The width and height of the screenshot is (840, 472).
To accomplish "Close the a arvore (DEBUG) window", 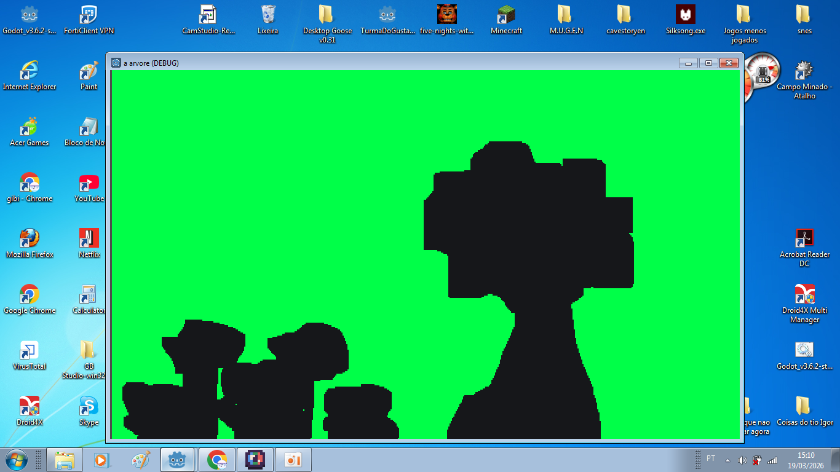I will (x=729, y=63).
